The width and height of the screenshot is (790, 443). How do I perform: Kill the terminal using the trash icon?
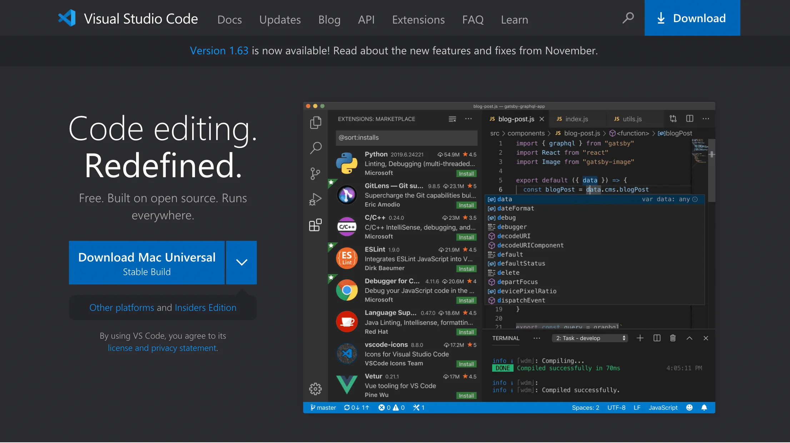[x=673, y=338]
